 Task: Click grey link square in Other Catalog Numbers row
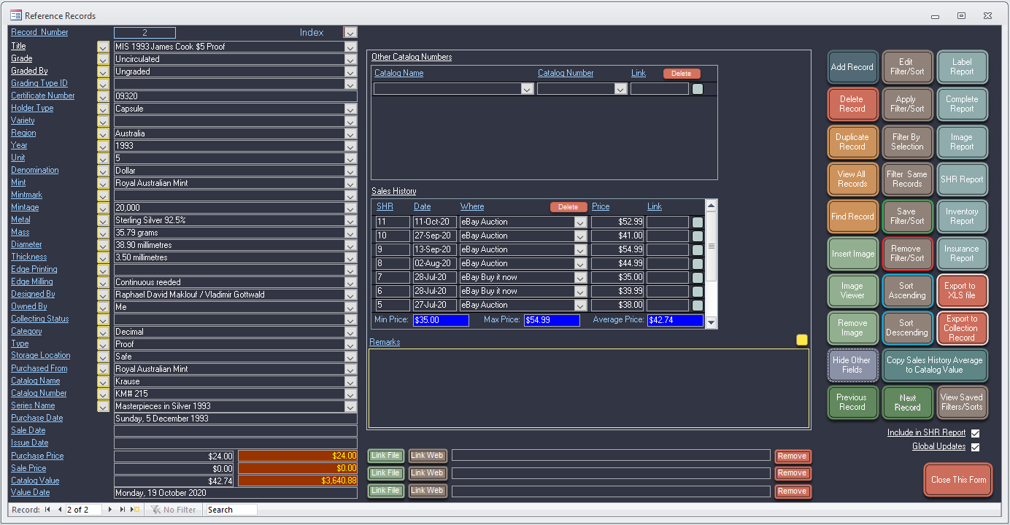(x=698, y=89)
